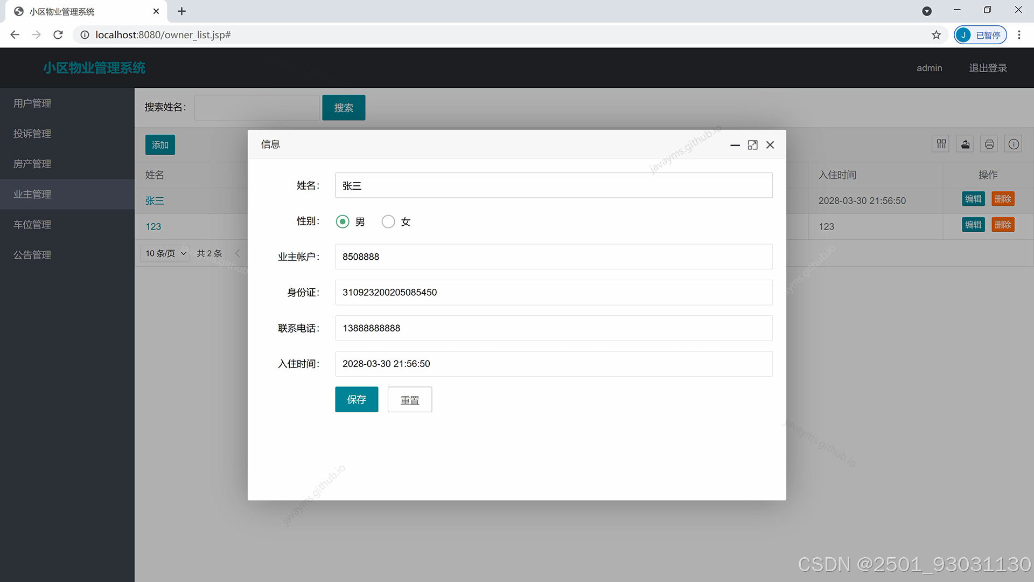This screenshot has width=1034, height=582.
Task: Click the 已暂停 profile button
Action: 980,35
